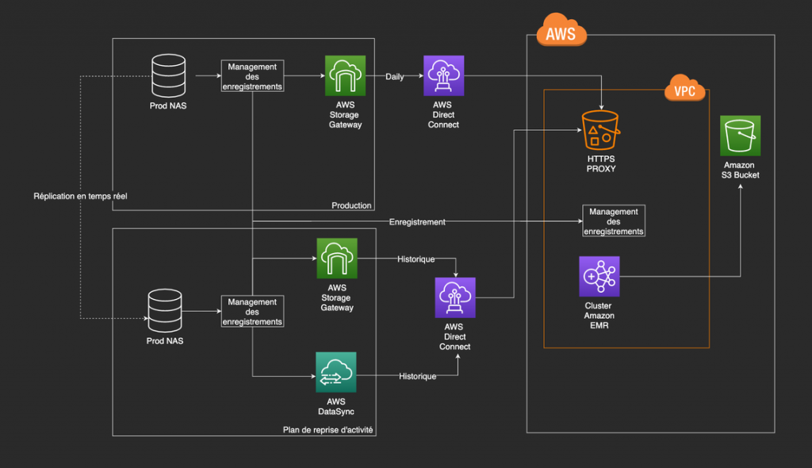Click the AWS Storage Gateway icon in Production
Viewport: 812px width, 468px height.
pyautogui.click(x=345, y=75)
